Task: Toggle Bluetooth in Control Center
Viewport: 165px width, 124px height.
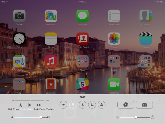Action: click(x=82, y=105)
